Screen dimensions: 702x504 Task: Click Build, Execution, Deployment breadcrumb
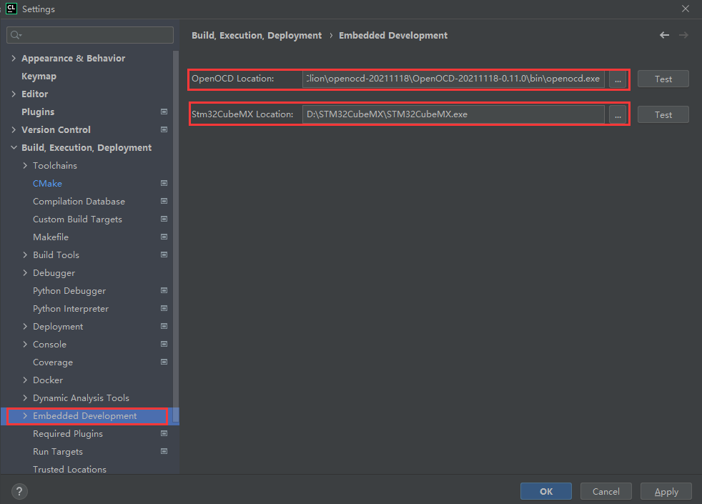point(257,35)
